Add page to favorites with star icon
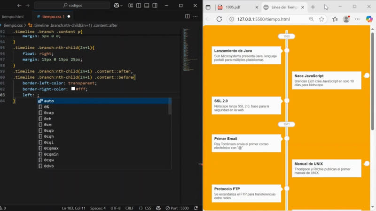Viewport: 376px width, 211px height. 321,19
